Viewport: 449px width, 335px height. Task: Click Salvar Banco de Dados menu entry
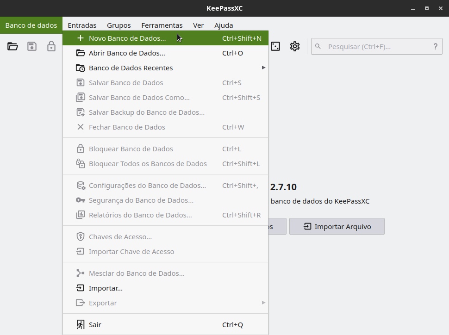click(166, 82)
